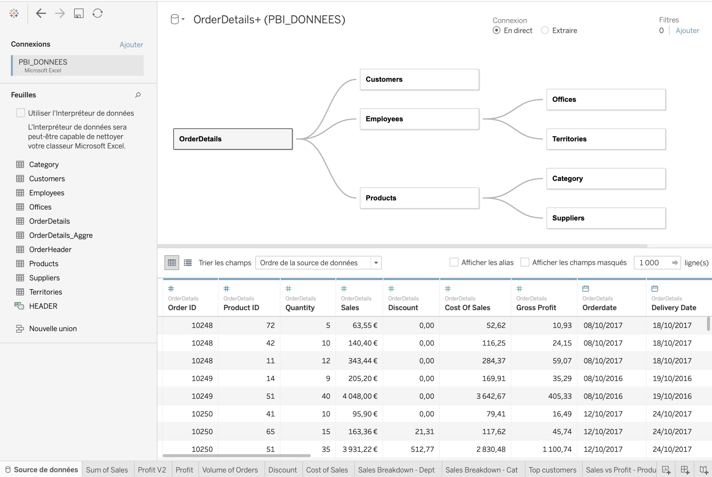Select the Employees table box in canvas

pyautogui.click(x=419, y=119)
